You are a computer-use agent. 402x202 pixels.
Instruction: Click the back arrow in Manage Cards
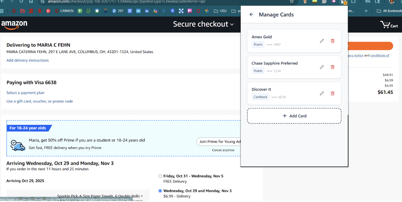251,15
